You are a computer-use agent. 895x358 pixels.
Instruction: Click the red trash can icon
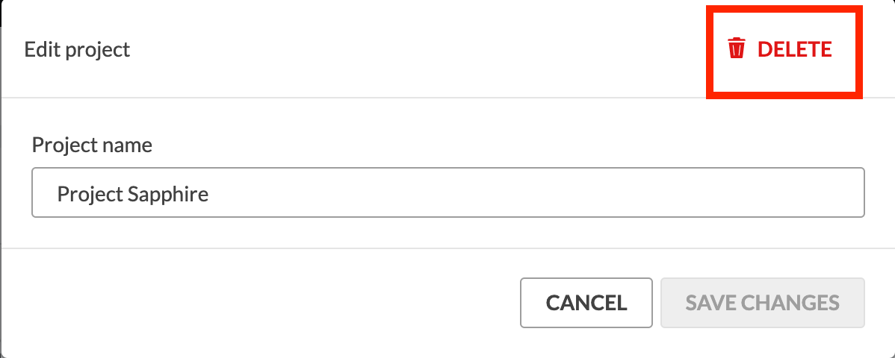[x=737, y=48]
